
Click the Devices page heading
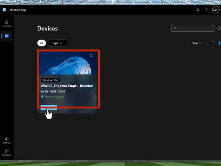click(x=47, y=28)
